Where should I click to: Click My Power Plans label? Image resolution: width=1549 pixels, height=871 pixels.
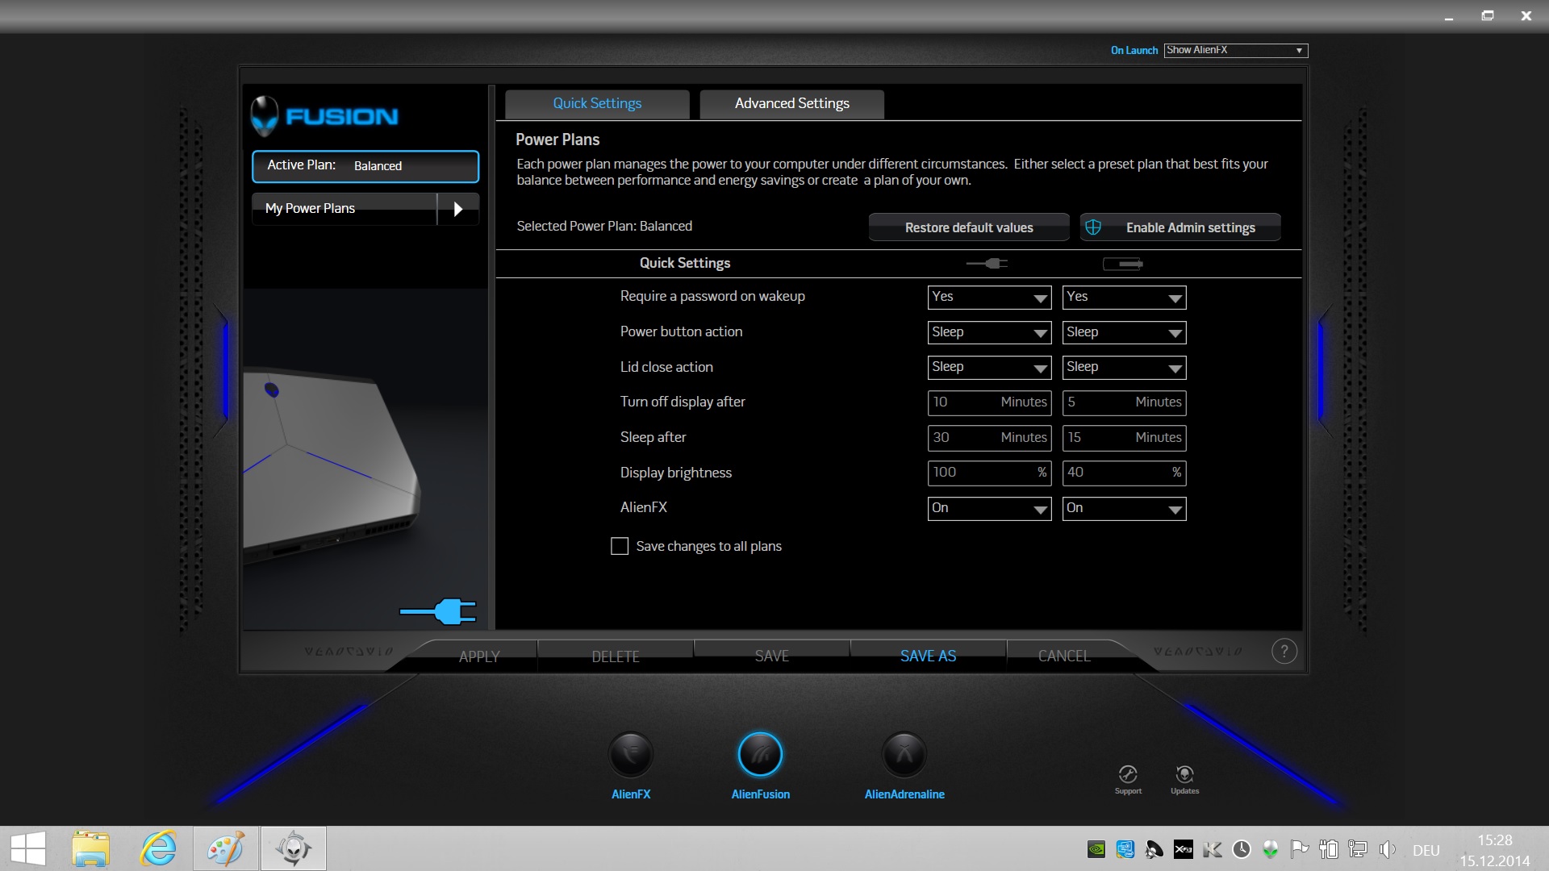tap(310, 209)
